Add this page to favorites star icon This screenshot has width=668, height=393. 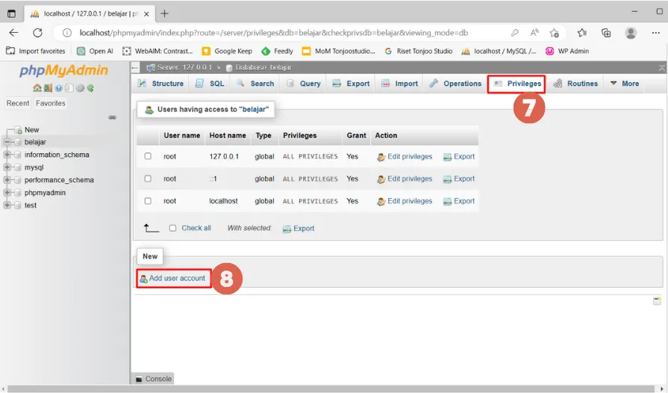[555, 33]
